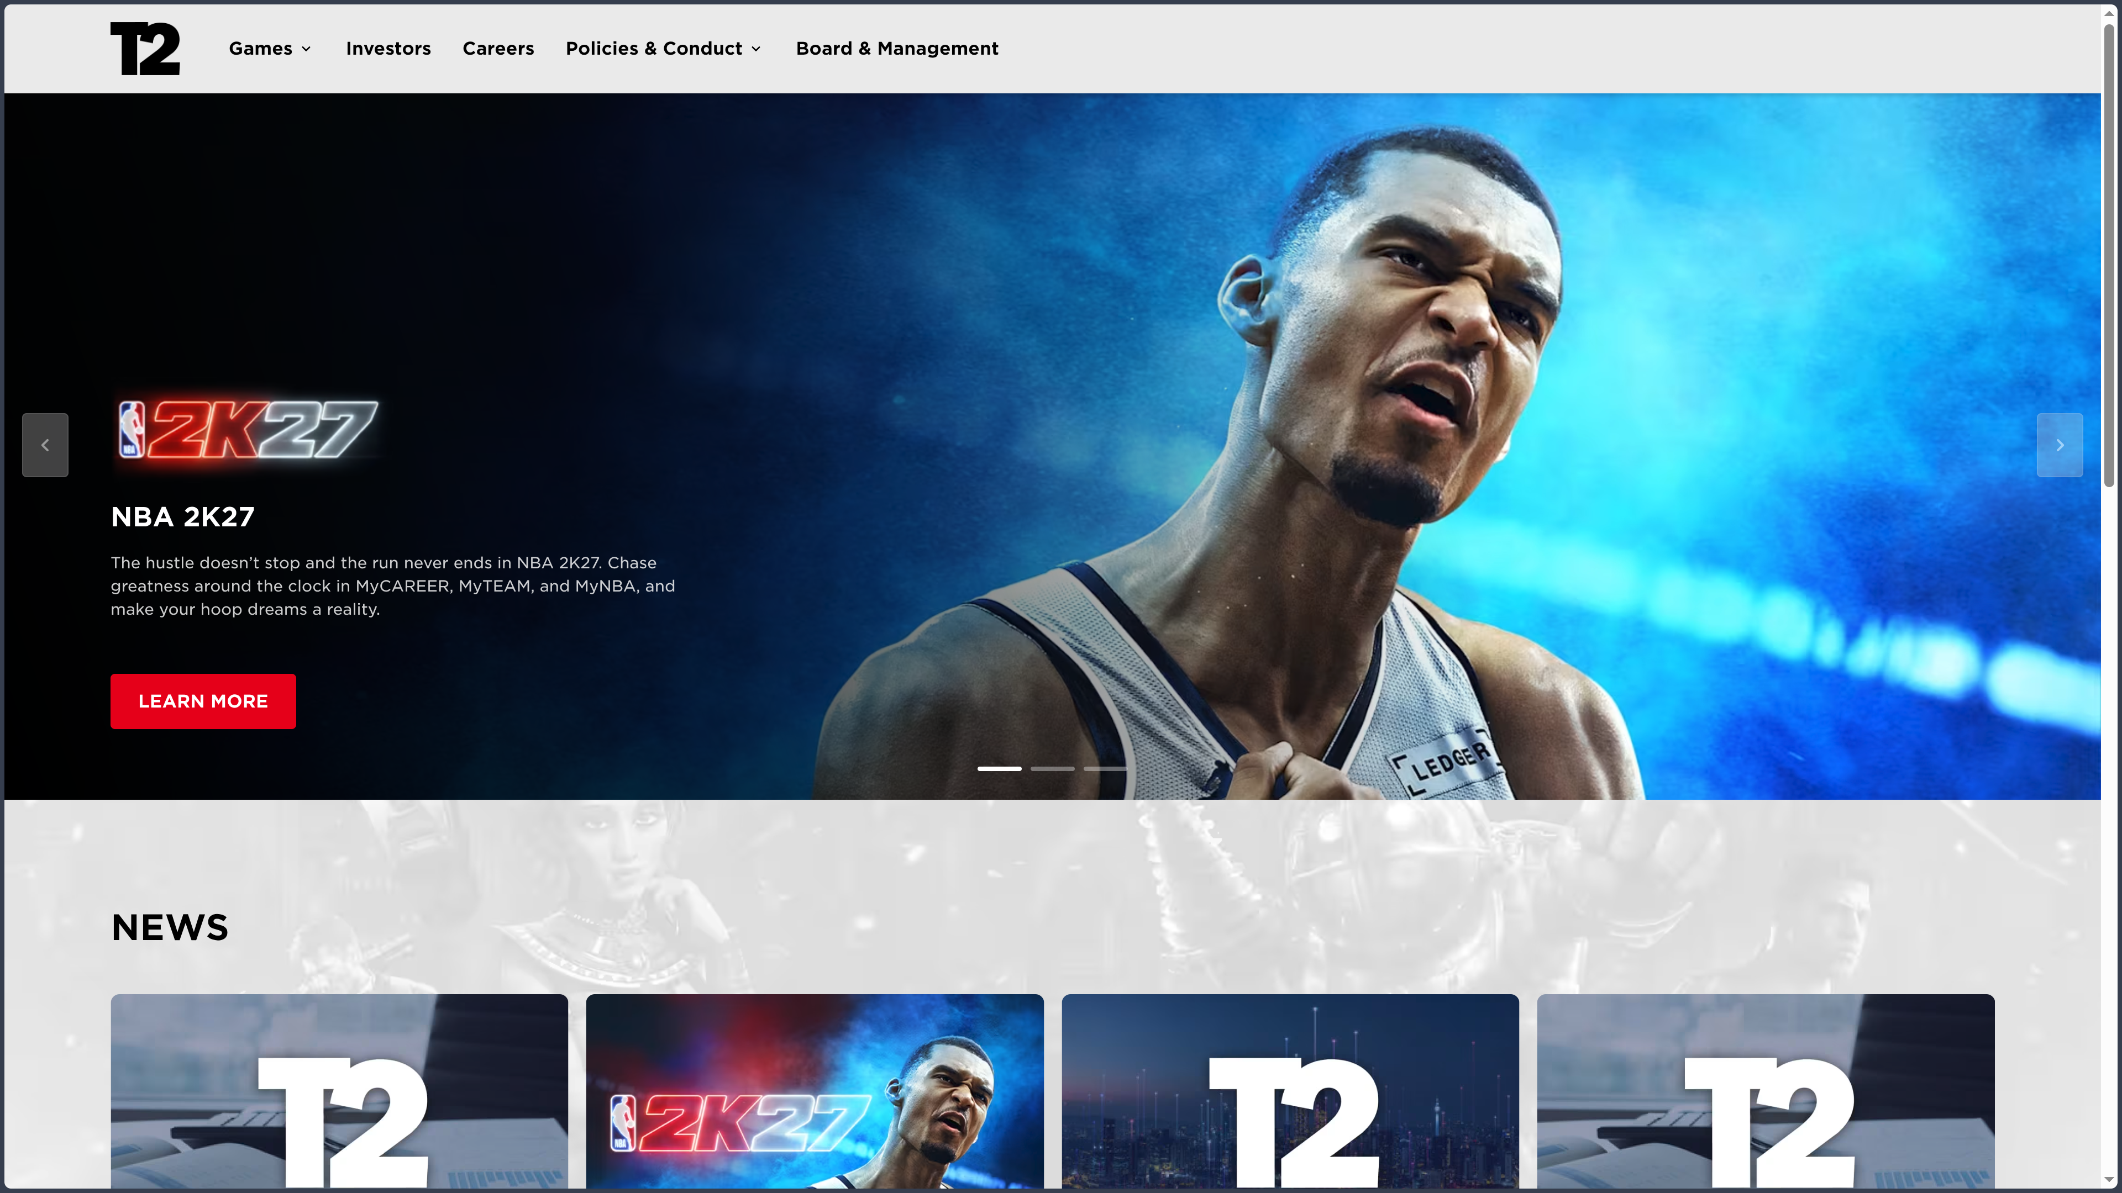The height and width of the screenshot is (1193, 2122).
Task: Open the T2 city skyline news card
Action: pos(1290,1091)
